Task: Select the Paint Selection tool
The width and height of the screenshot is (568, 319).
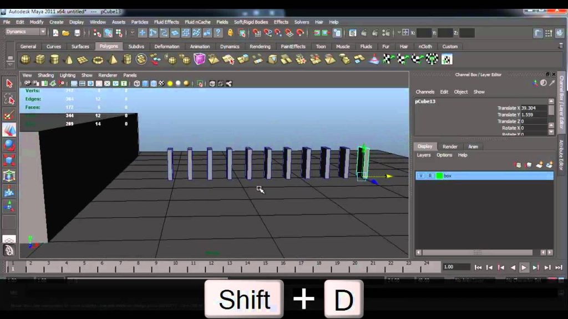Action: click(x=9, y=115)
